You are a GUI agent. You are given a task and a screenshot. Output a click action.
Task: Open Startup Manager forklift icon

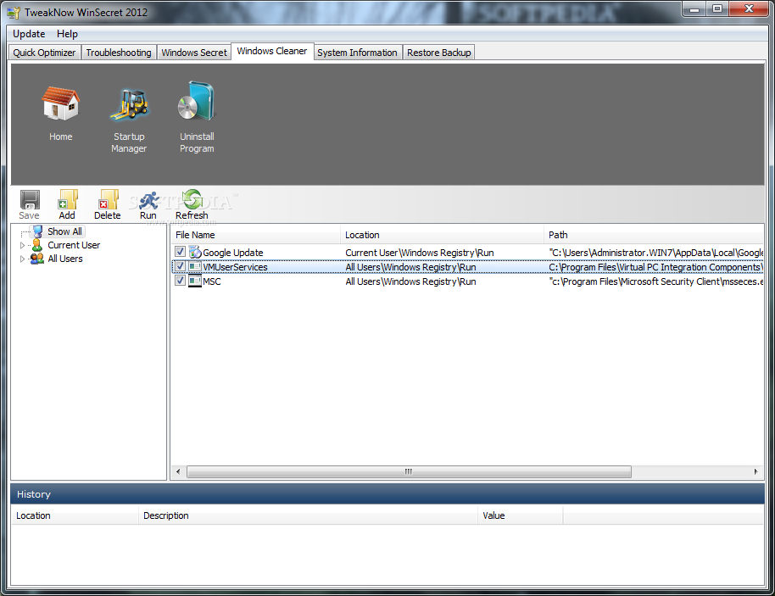tap(129, 103)
